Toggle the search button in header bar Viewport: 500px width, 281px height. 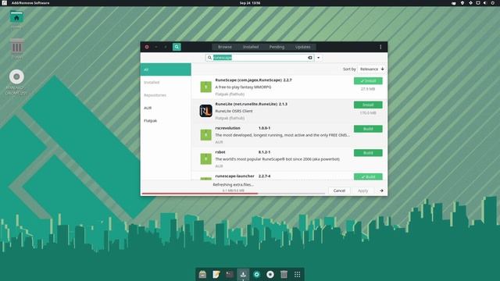point(177,47)
